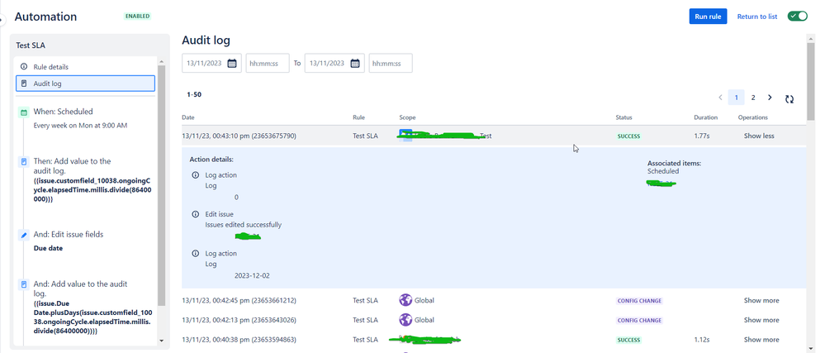Open the start date calendar picker
The height and width of the screenshot is (353, 825).
tap(232, 63)
